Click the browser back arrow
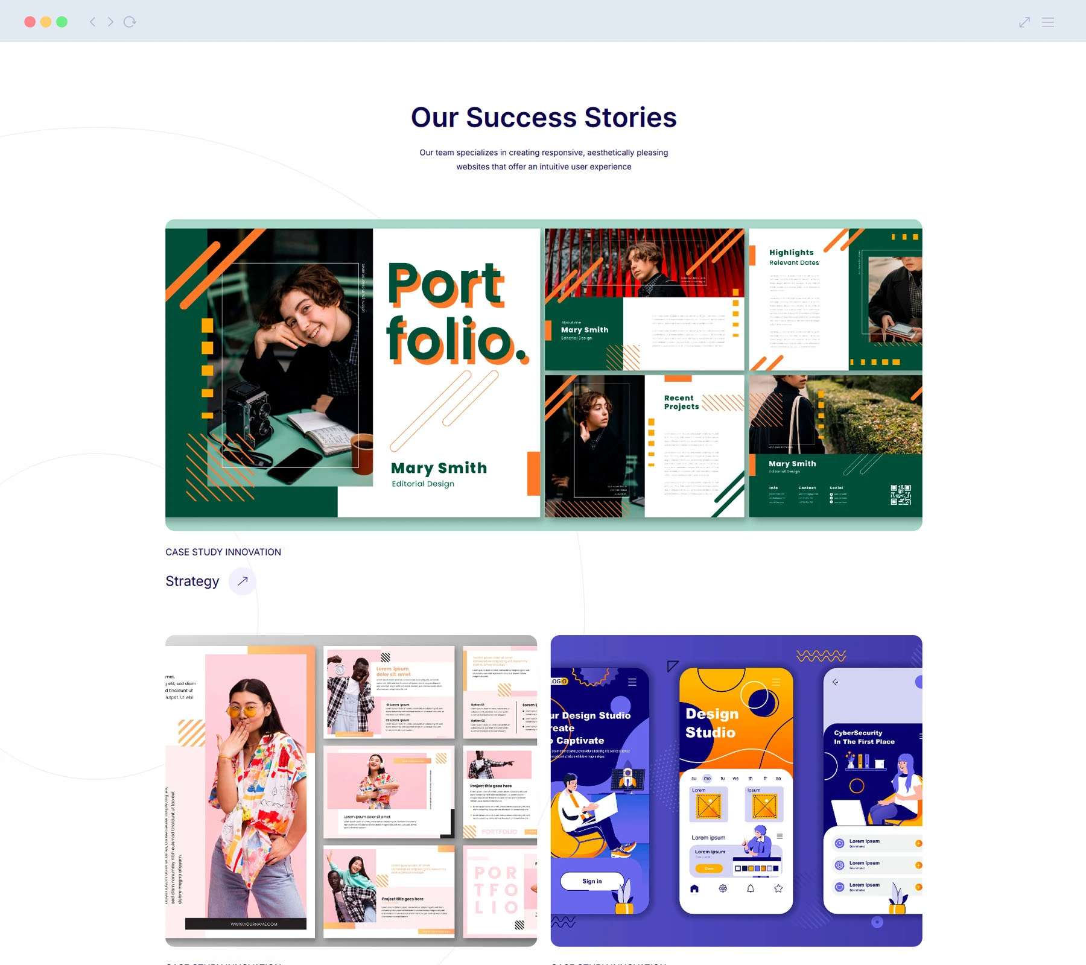The width and height of the screenshot is (1086, 965). [92, 22]
